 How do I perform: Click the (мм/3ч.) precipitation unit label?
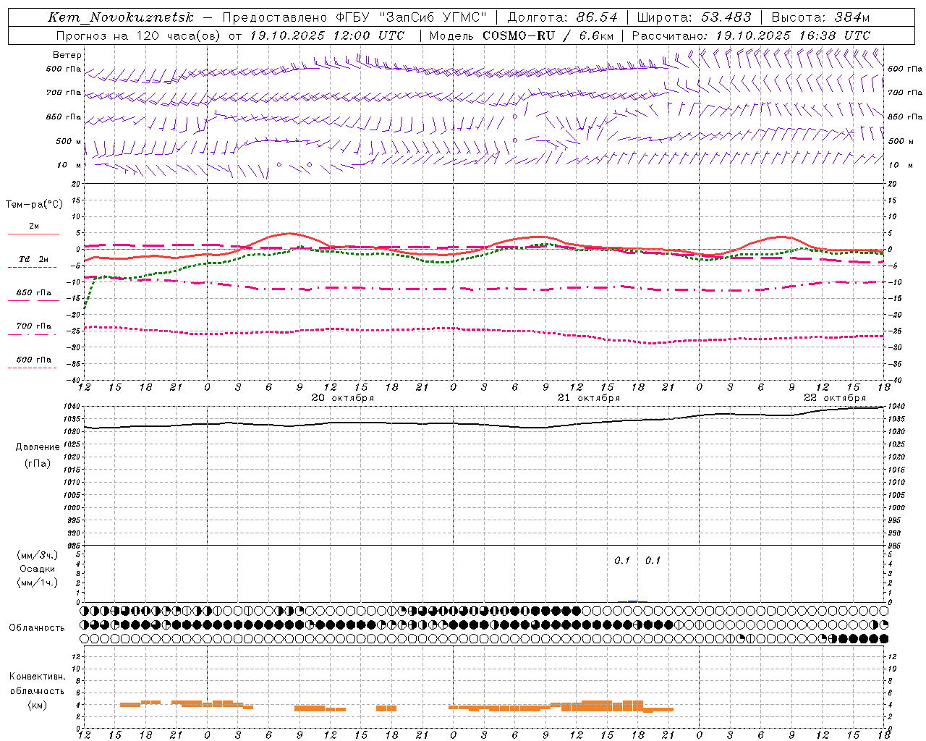point(38,555)
